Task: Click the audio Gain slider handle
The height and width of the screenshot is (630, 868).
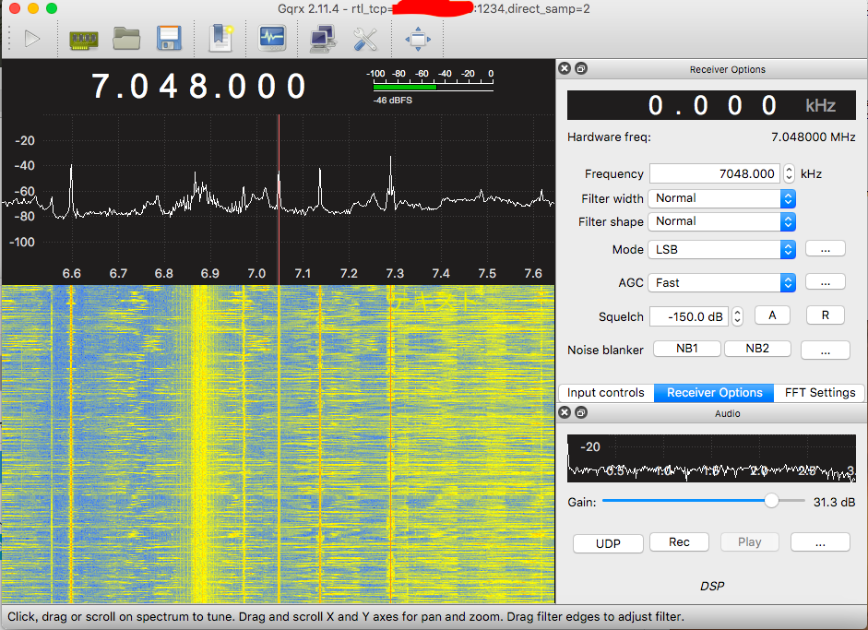Action: pyautogui.click(x=771, y=501)
